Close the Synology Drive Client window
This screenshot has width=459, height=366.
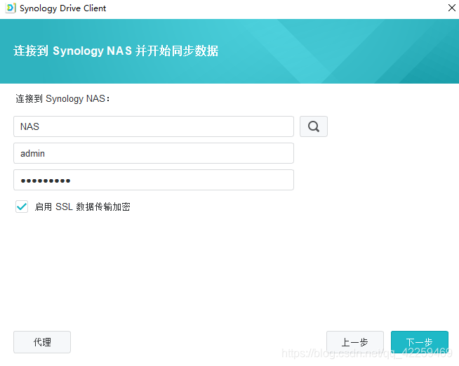(452, 8)
